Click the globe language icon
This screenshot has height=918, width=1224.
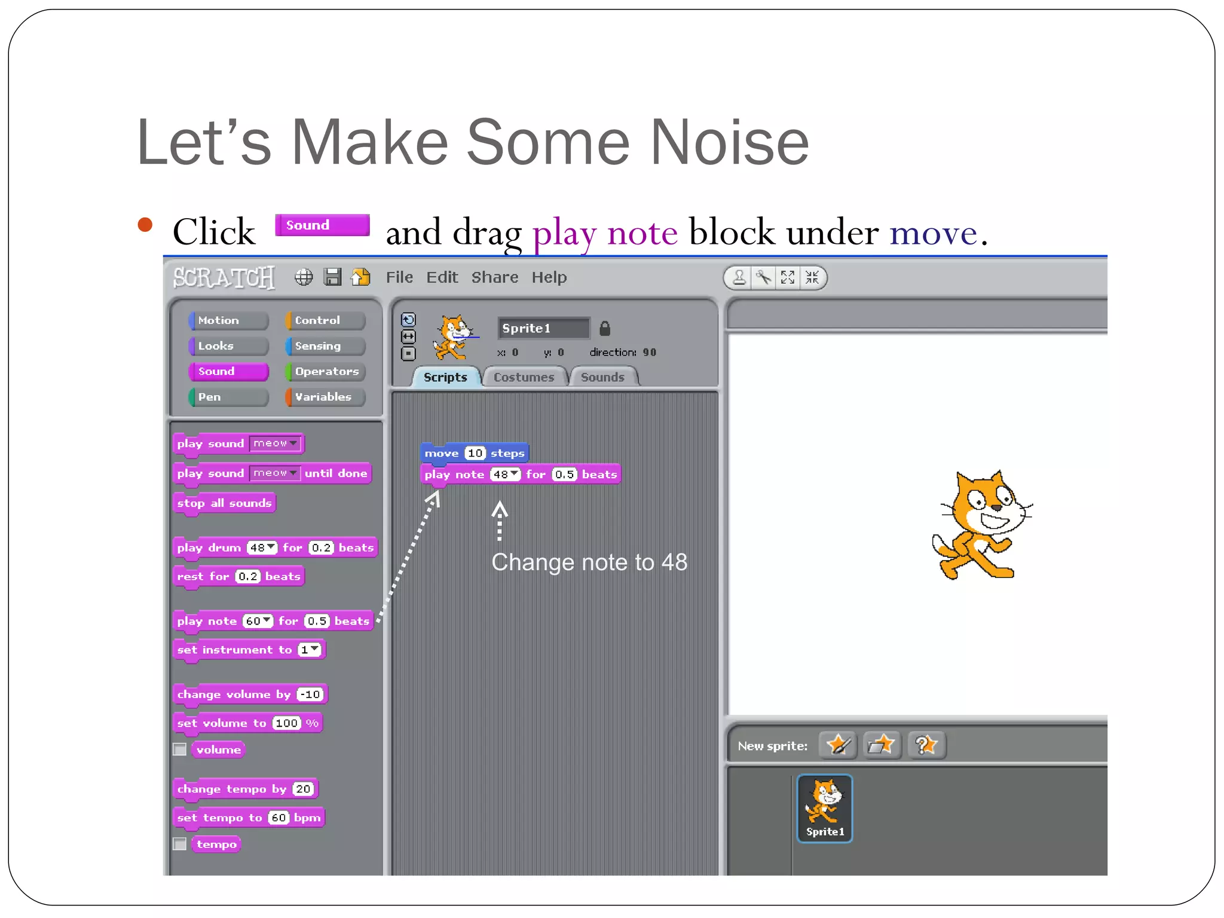pyautogui.click(x=304, y=277)
